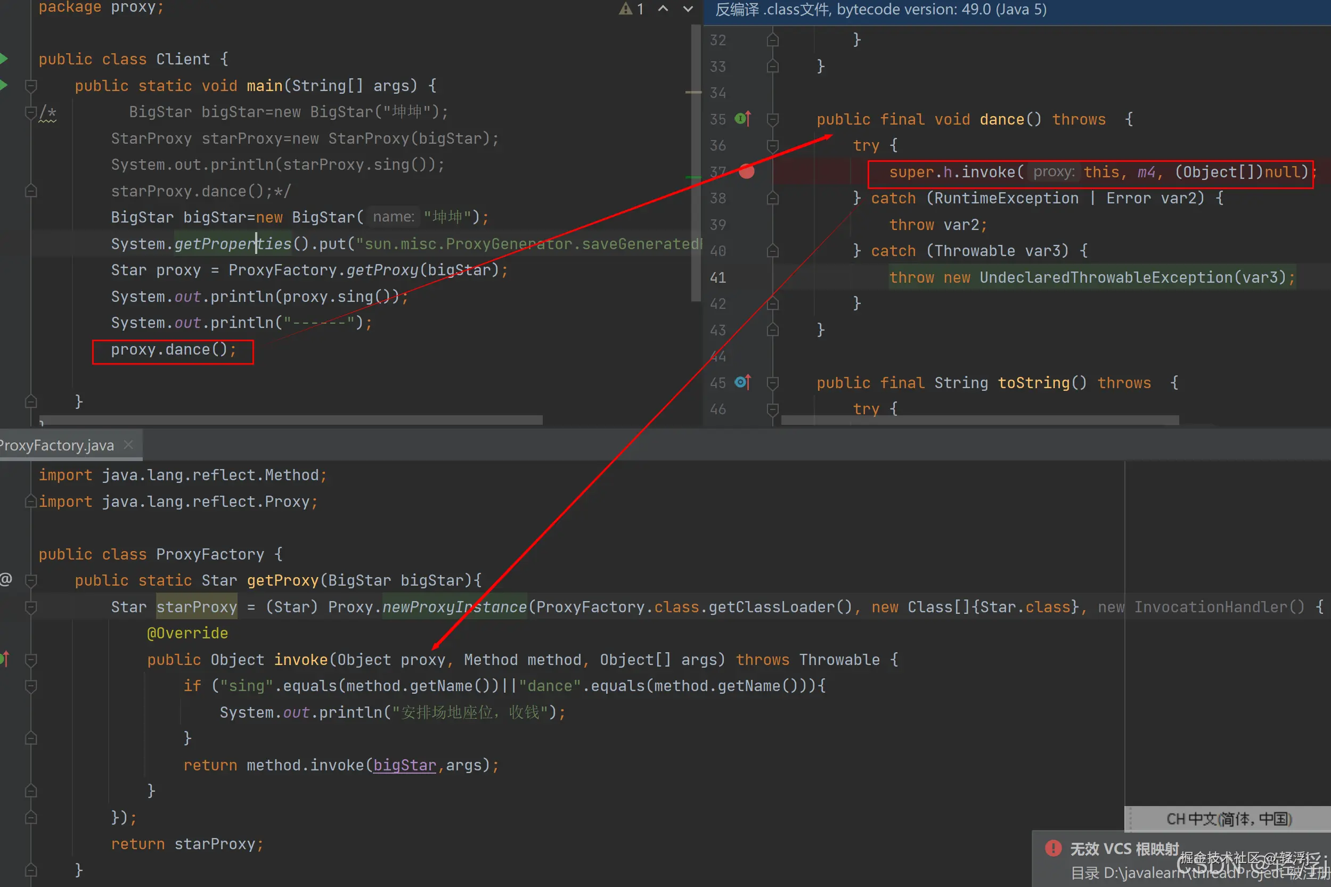Collapse the main method fold marker
Viewport: 1331px width, 887px height.
[x=31, y=86]
